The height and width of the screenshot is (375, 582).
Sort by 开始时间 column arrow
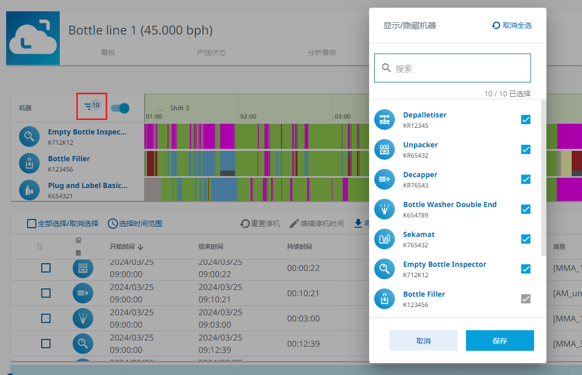point(141,247)
